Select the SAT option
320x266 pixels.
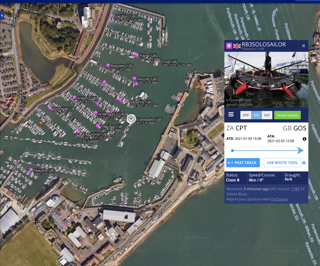click(267, 115)
